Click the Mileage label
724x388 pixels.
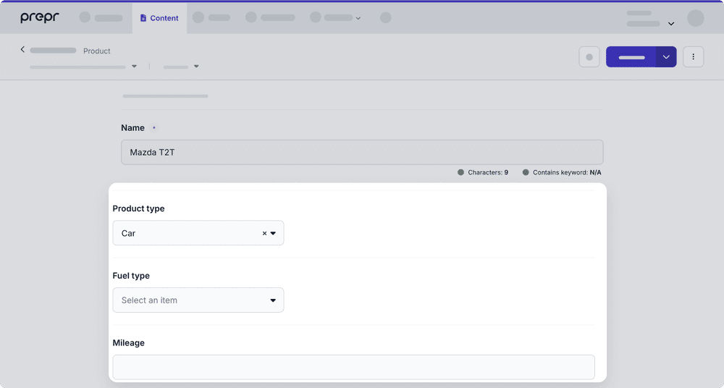point(128,342)
